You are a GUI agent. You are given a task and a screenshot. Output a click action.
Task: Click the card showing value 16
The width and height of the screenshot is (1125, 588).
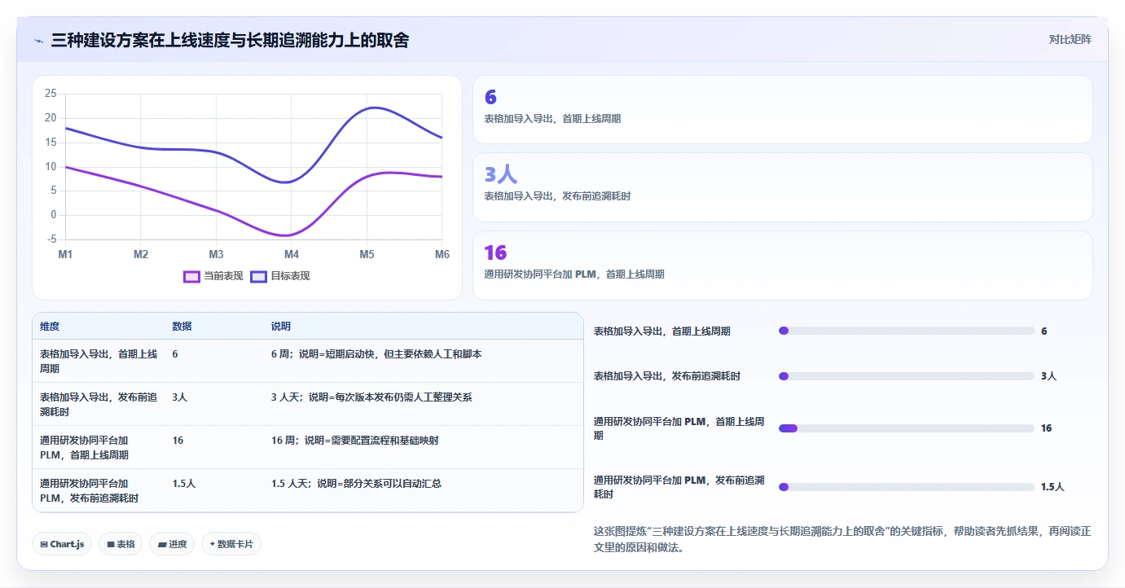782,265
